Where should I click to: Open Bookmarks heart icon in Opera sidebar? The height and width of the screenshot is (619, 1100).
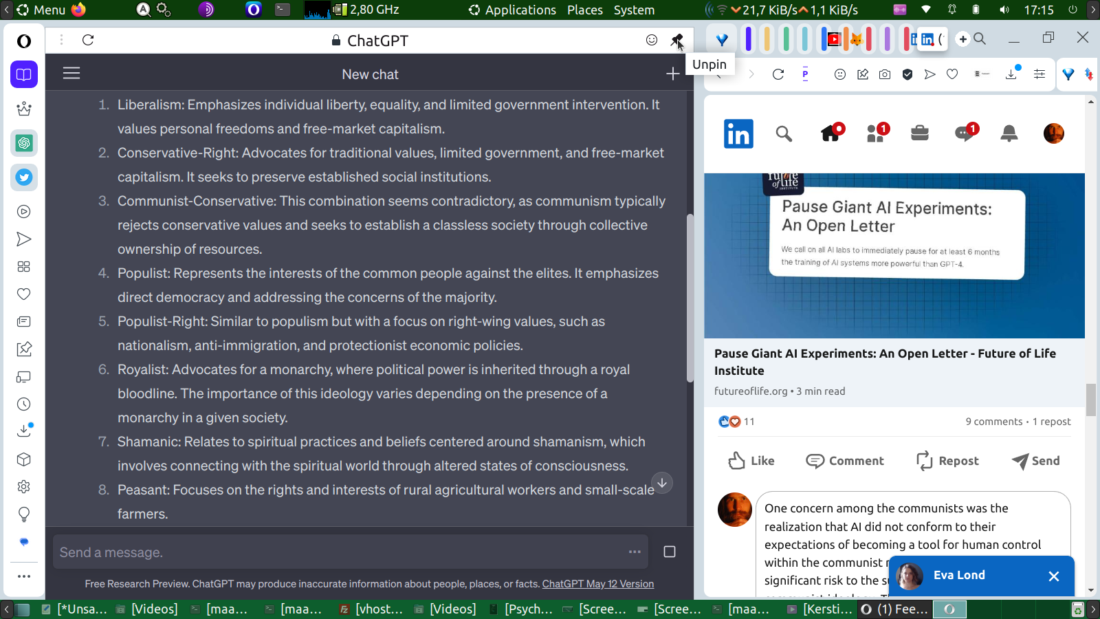pyautogui.click(x=24, y=294)
